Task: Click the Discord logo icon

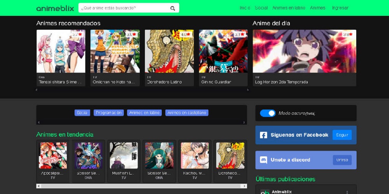Action: coord(263,160)
